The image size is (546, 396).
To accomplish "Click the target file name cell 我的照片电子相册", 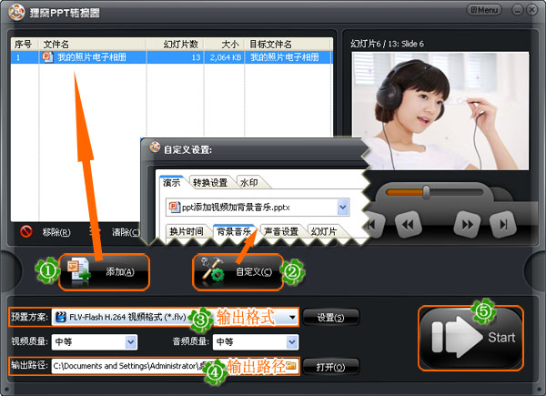I will coord(284,57).
